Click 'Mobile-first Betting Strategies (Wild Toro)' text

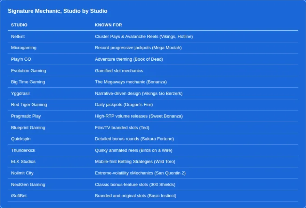[135, 162]
